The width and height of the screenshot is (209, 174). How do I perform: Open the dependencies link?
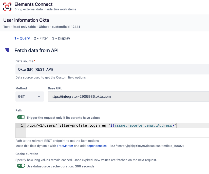97,146
